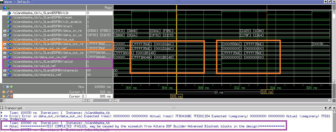Toggle the lock icon for Cursor 1
Screen dimensions: 336x132
[4, 92]
